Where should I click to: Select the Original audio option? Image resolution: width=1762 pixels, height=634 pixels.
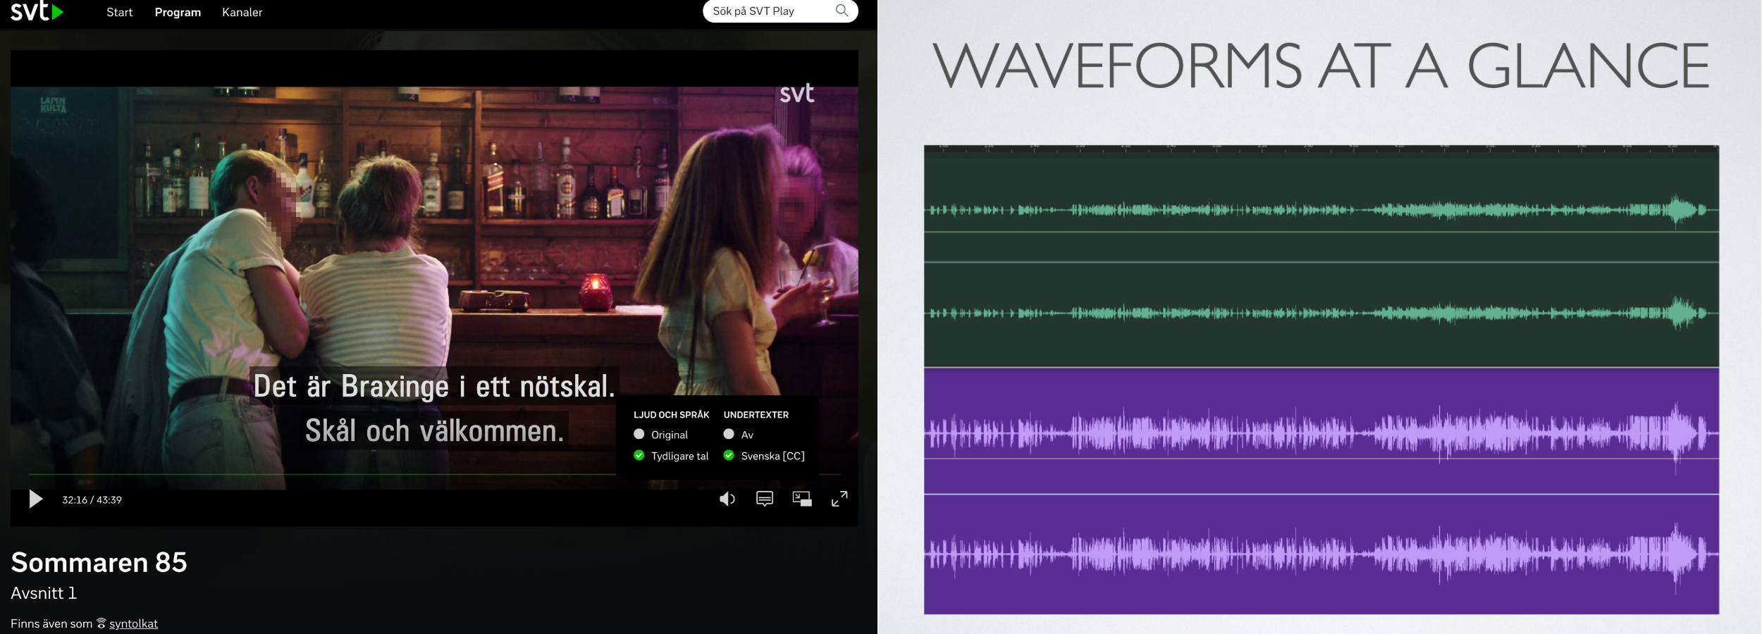click(x=660, y=435)
